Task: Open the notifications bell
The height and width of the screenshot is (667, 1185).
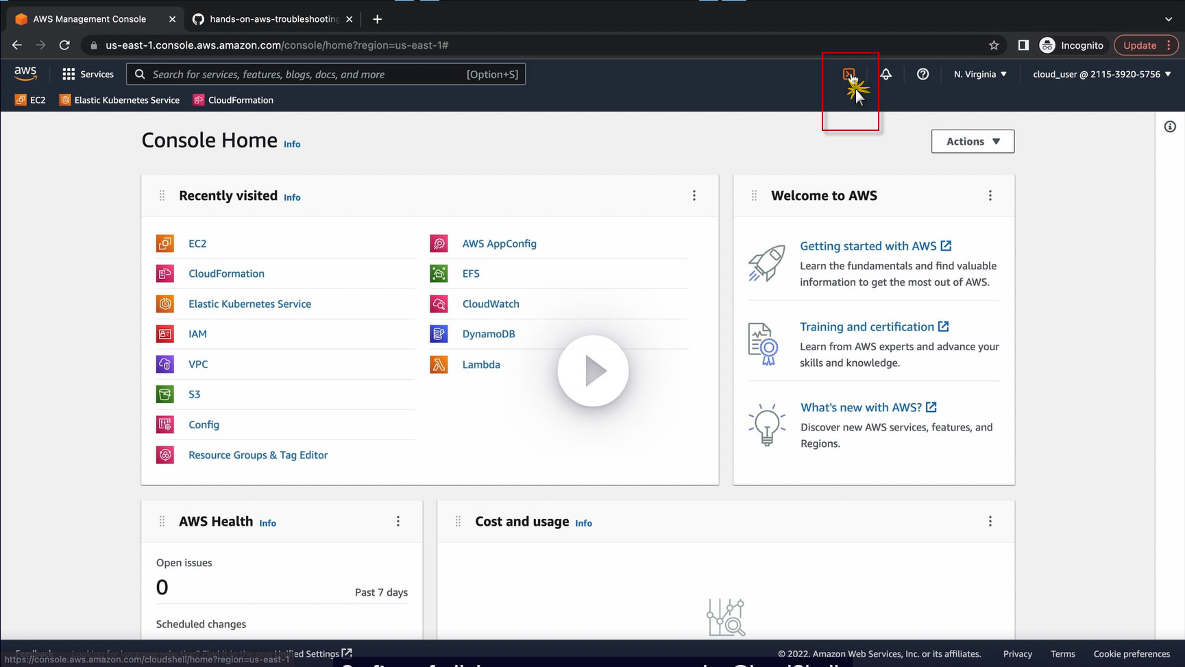Action: 886,74
